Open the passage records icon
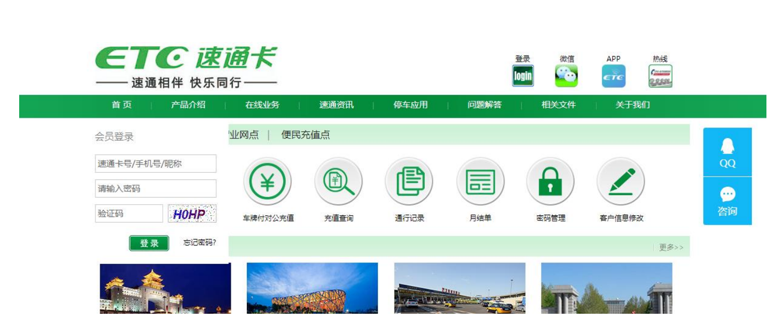Viewport: 782px width, 321px height. 409,182
